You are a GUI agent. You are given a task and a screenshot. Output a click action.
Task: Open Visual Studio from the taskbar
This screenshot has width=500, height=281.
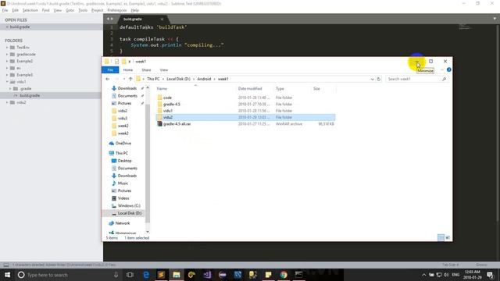pos(207,275)
